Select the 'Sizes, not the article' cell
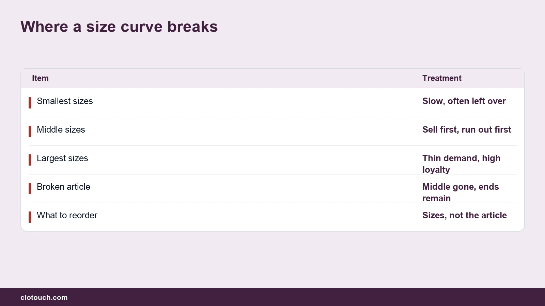 465,215
